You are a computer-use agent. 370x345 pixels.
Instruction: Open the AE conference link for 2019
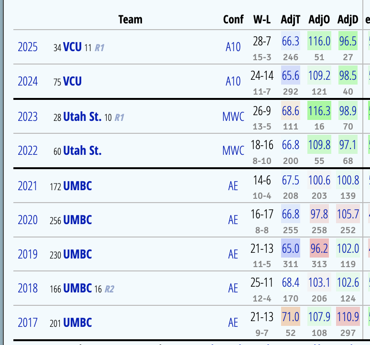[233, 254]
